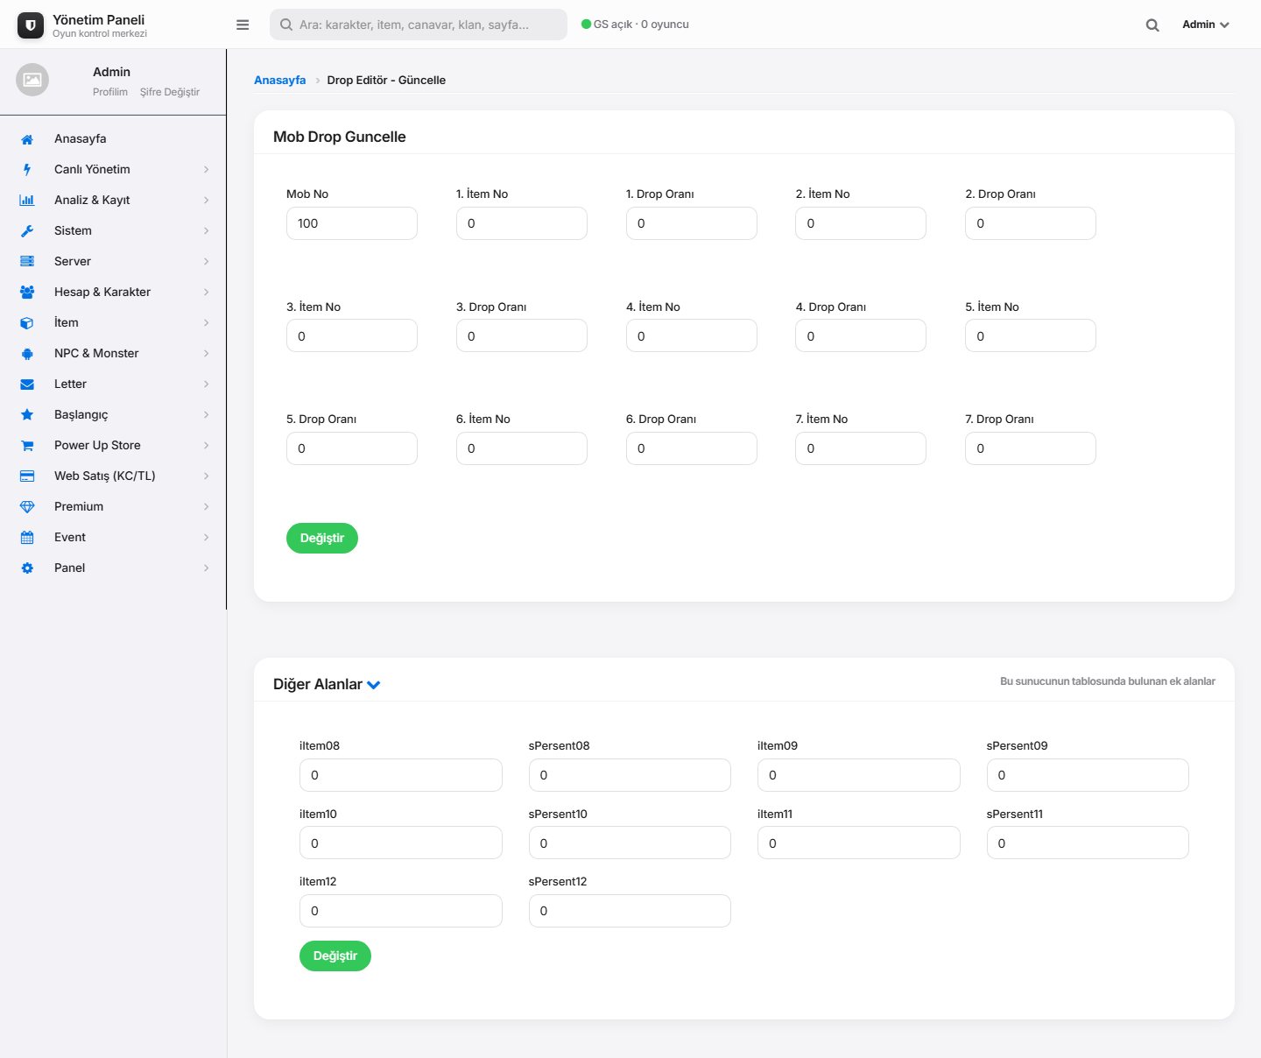This screenshot has width=1261, height=1058.
Task: Click the cube icon for İtem
Action: pos(27,322)
